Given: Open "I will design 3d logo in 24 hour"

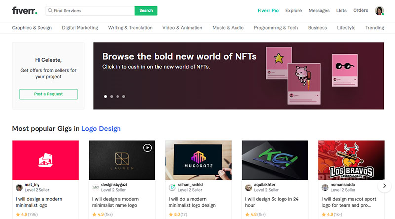Looking at the screenshot, I should [272, 202].
